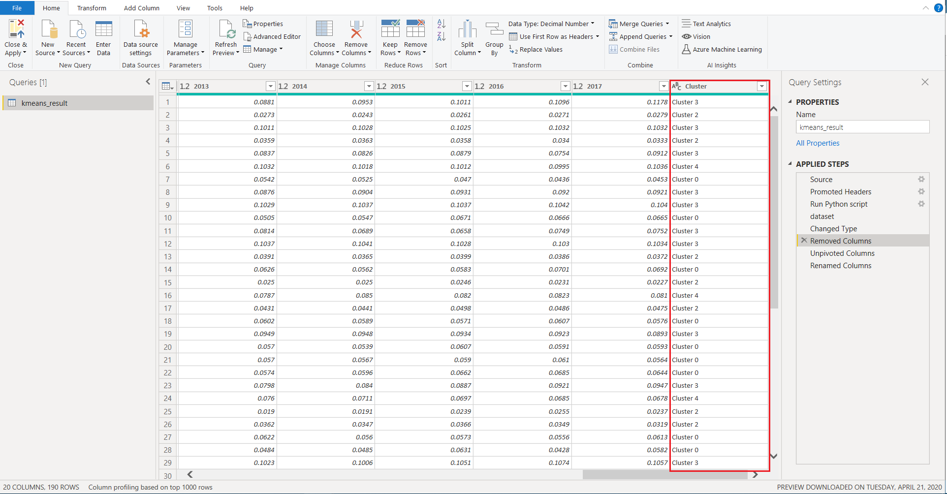Collapse the Queries pane
Viewport: 947px width, 494px height.
pos(148,82)
